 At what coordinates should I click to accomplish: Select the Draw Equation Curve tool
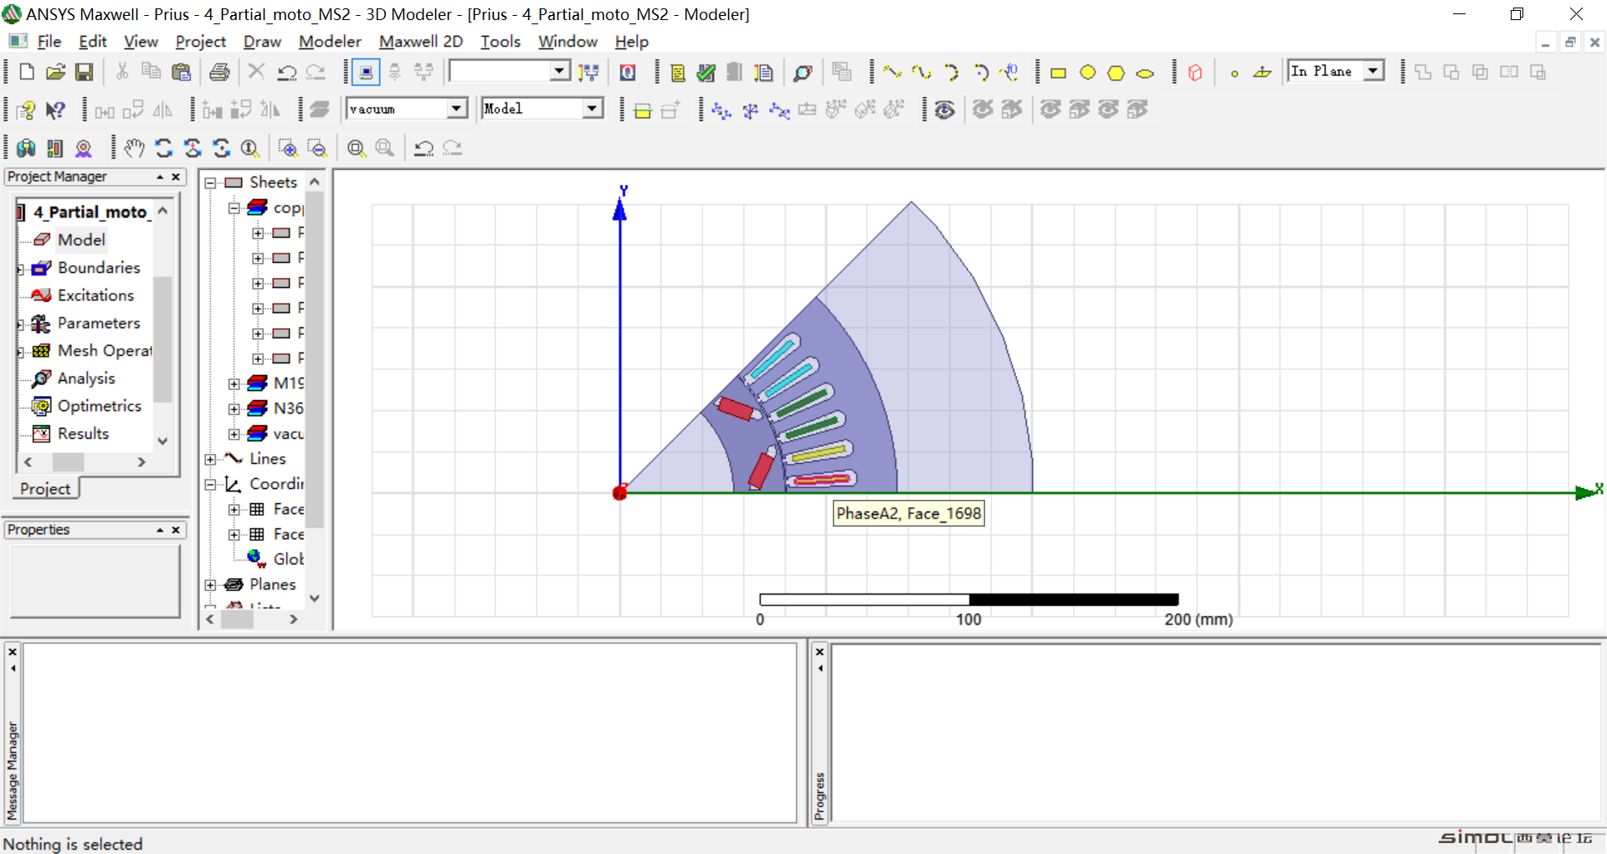(1010, 73)
